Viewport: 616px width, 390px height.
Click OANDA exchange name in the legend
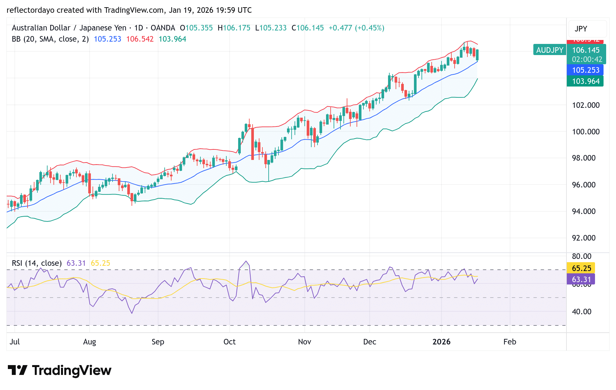pos(163,28)
